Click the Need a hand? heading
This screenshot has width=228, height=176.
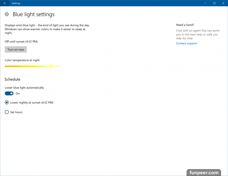click(x=185, y=25)
